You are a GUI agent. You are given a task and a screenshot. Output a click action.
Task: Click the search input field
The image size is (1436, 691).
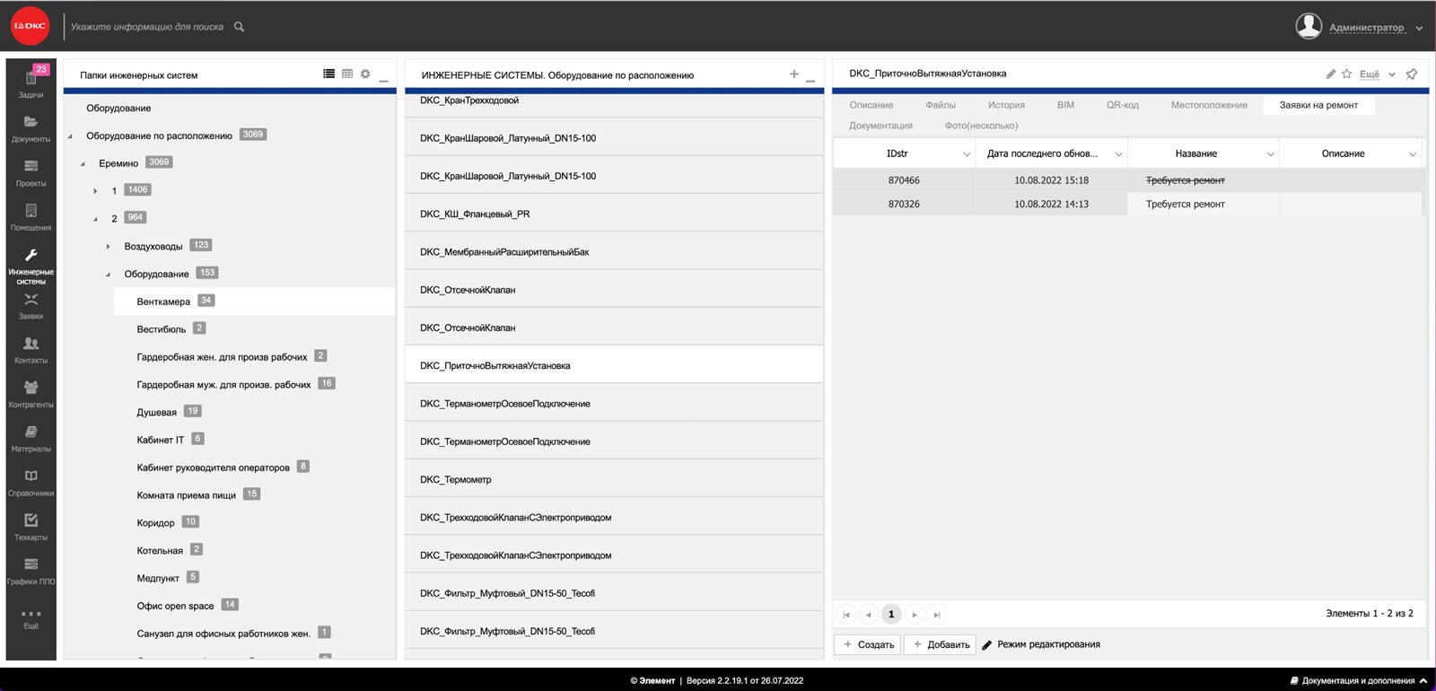[147, 27]
